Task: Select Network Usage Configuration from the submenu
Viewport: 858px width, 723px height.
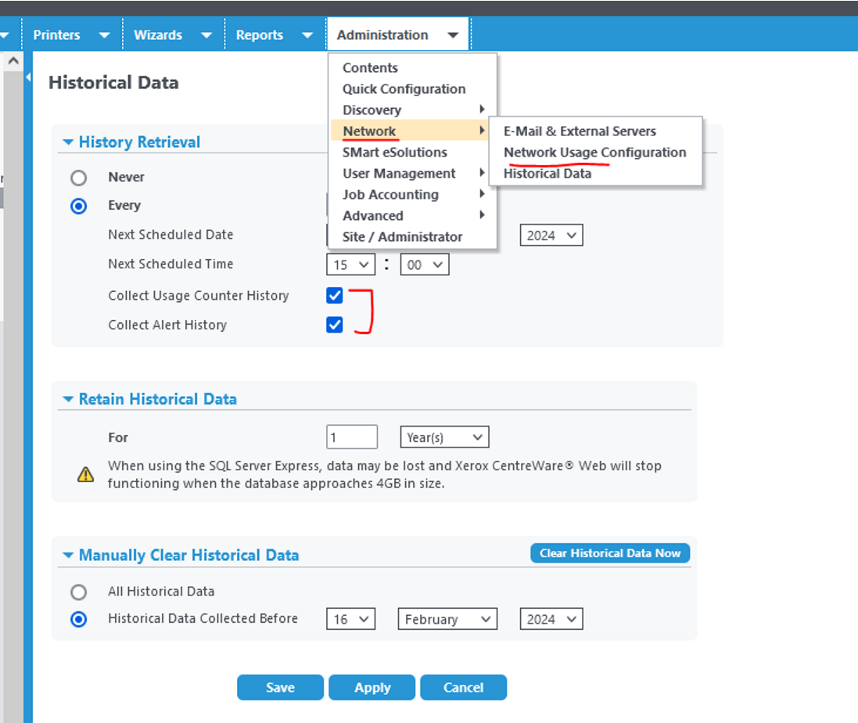Action: coord(596,152)
